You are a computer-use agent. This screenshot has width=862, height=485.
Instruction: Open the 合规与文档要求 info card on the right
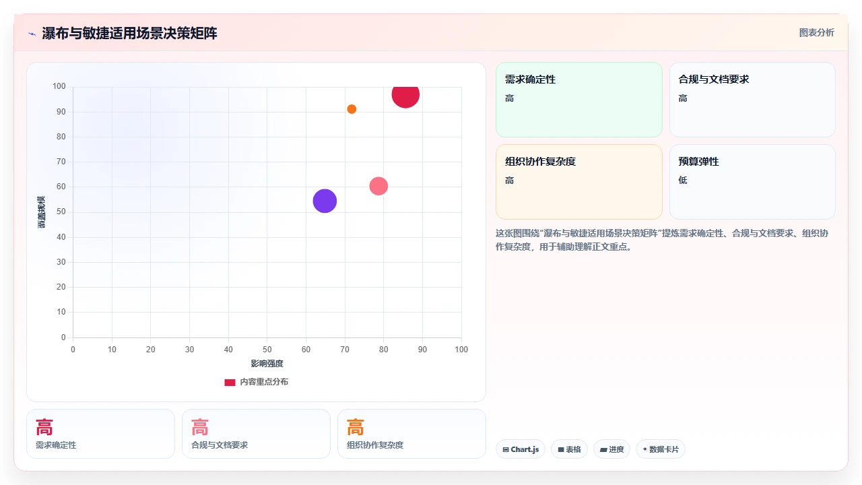[752, 100]
